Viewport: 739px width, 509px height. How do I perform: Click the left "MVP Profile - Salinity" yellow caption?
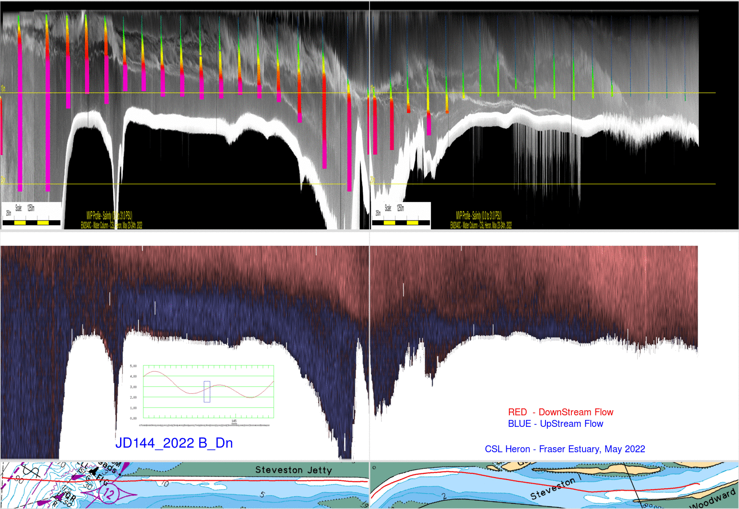click(x=109, y=216)
